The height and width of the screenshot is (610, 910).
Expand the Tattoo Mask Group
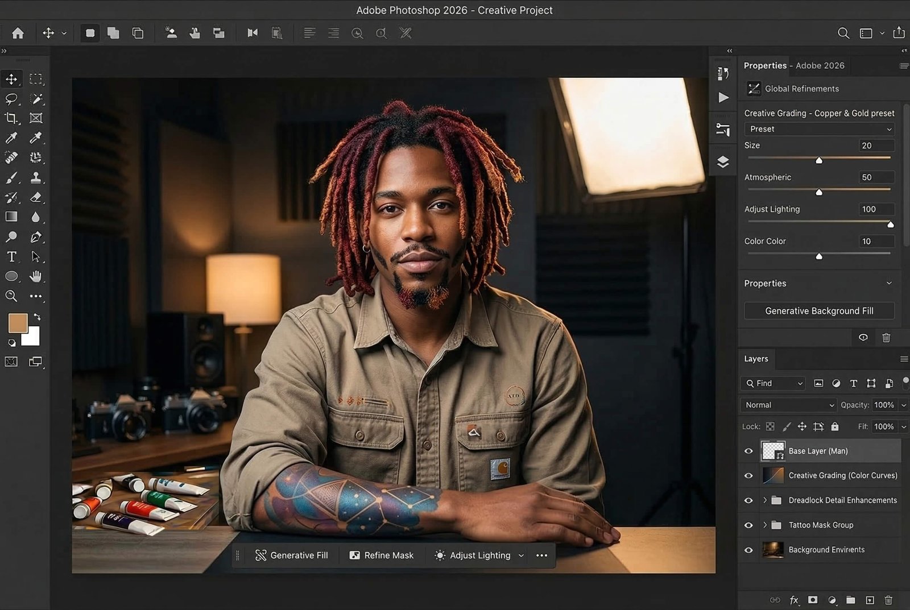pyautogui.click(x=765, y=525)
